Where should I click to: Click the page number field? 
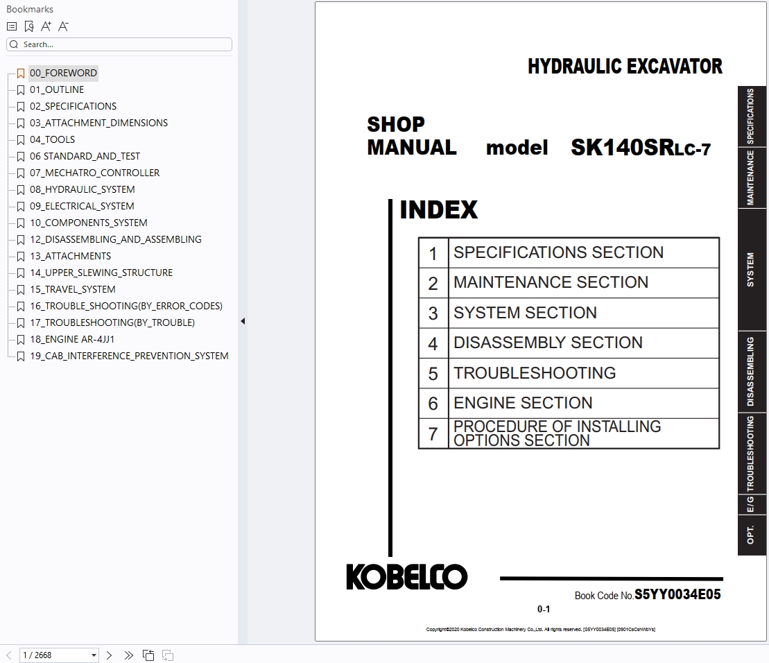[54, 655]
